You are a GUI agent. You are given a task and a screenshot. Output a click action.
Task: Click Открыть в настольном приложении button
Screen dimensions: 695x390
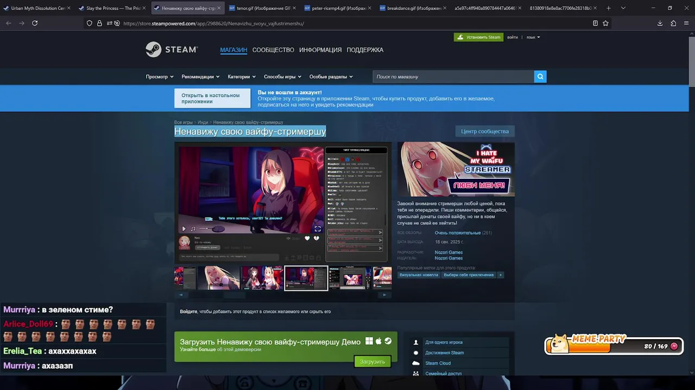[x=212, y=99]
